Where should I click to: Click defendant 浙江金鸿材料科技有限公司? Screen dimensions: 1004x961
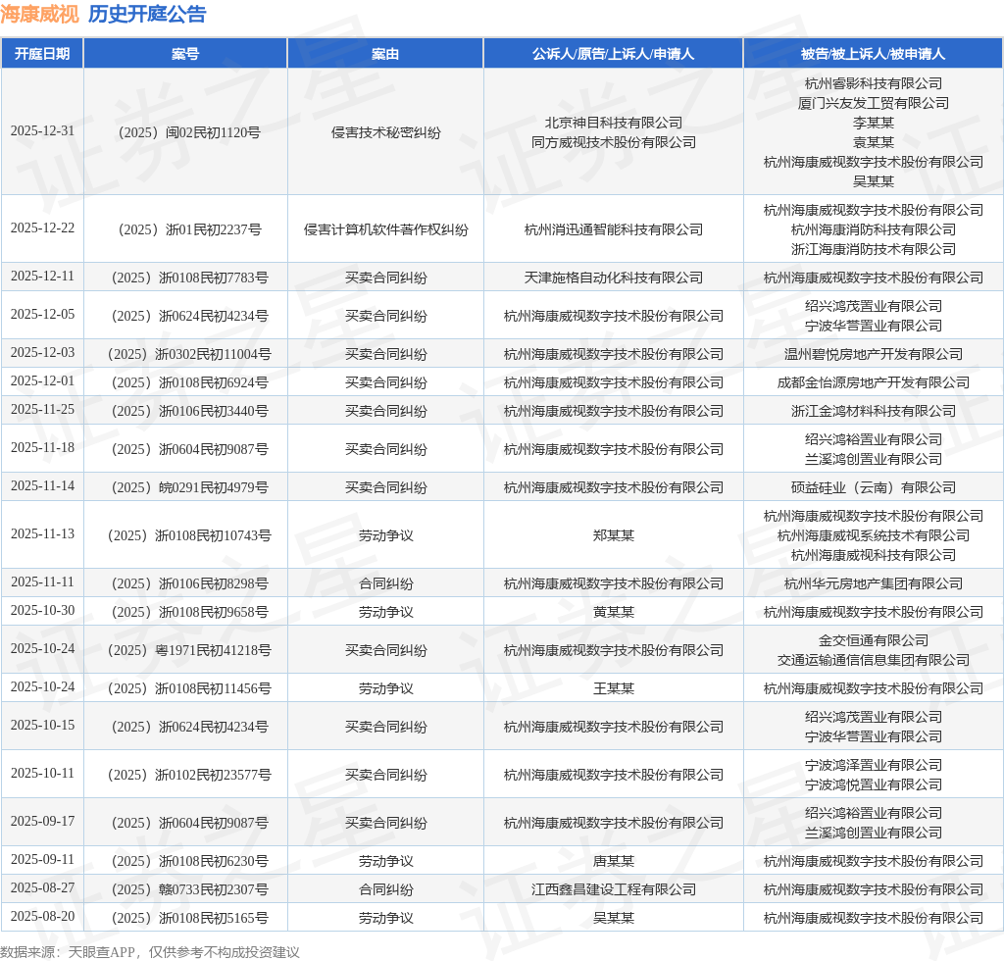[x=873, y=411]
